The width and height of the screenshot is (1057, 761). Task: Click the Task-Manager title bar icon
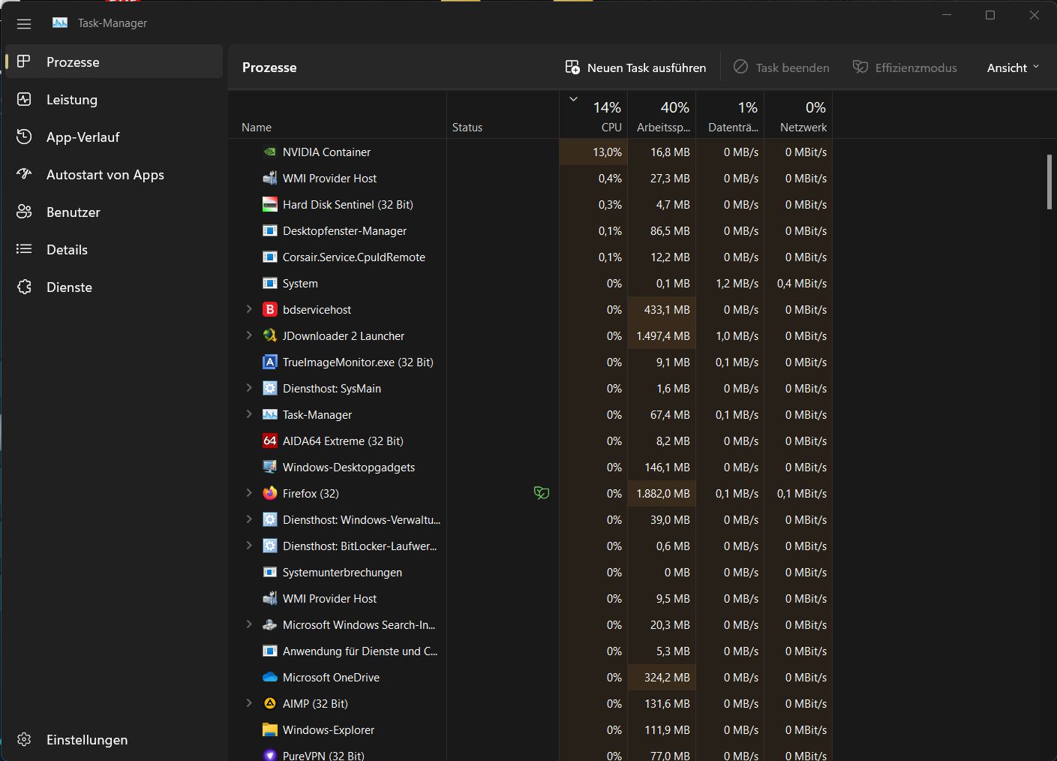(60, 23)
